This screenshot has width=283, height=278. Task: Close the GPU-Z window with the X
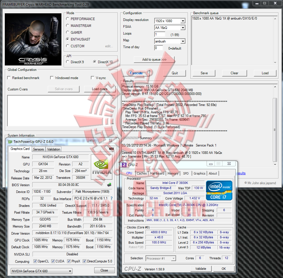110,140
